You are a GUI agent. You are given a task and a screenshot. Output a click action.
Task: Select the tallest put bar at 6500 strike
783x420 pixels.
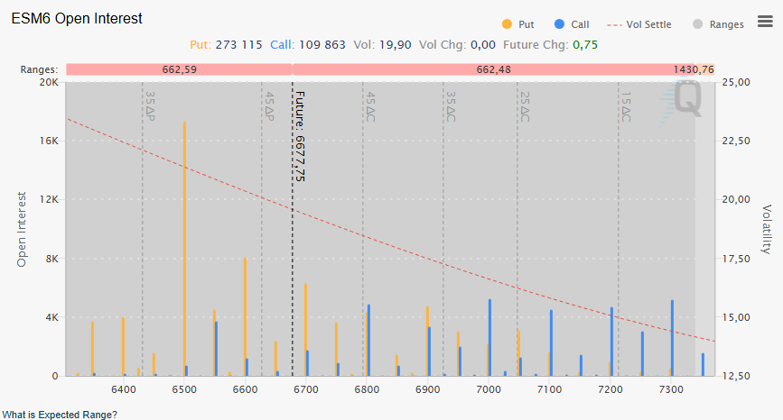click(x=184, y=248)
